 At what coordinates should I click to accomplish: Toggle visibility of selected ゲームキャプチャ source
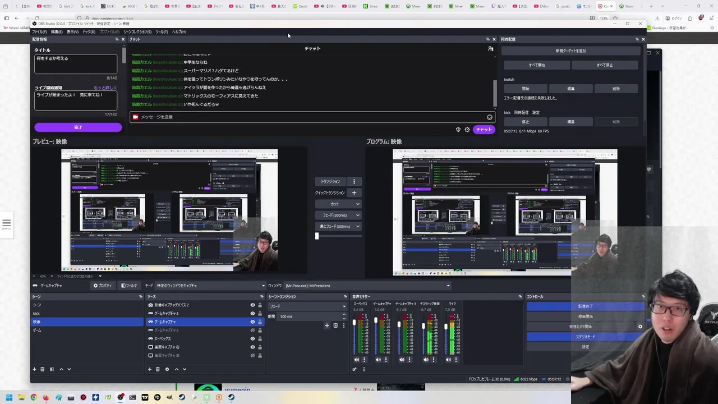252,322
